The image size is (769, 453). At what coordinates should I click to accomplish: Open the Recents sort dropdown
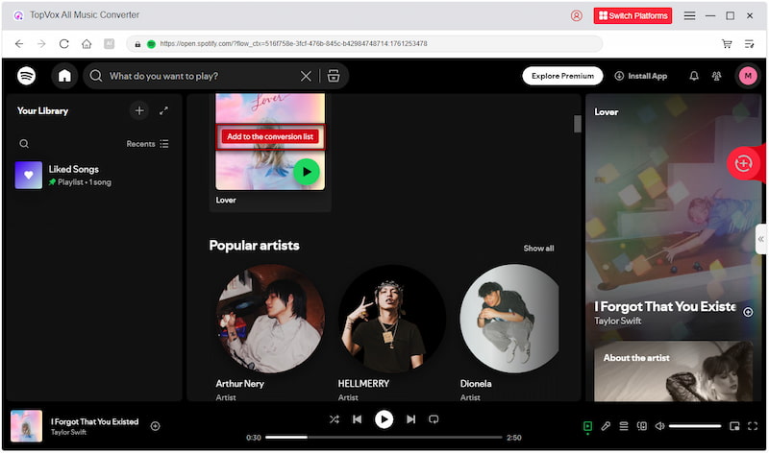pos(147,144)
